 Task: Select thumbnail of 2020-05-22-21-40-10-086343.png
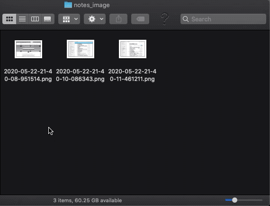point(81,49)
